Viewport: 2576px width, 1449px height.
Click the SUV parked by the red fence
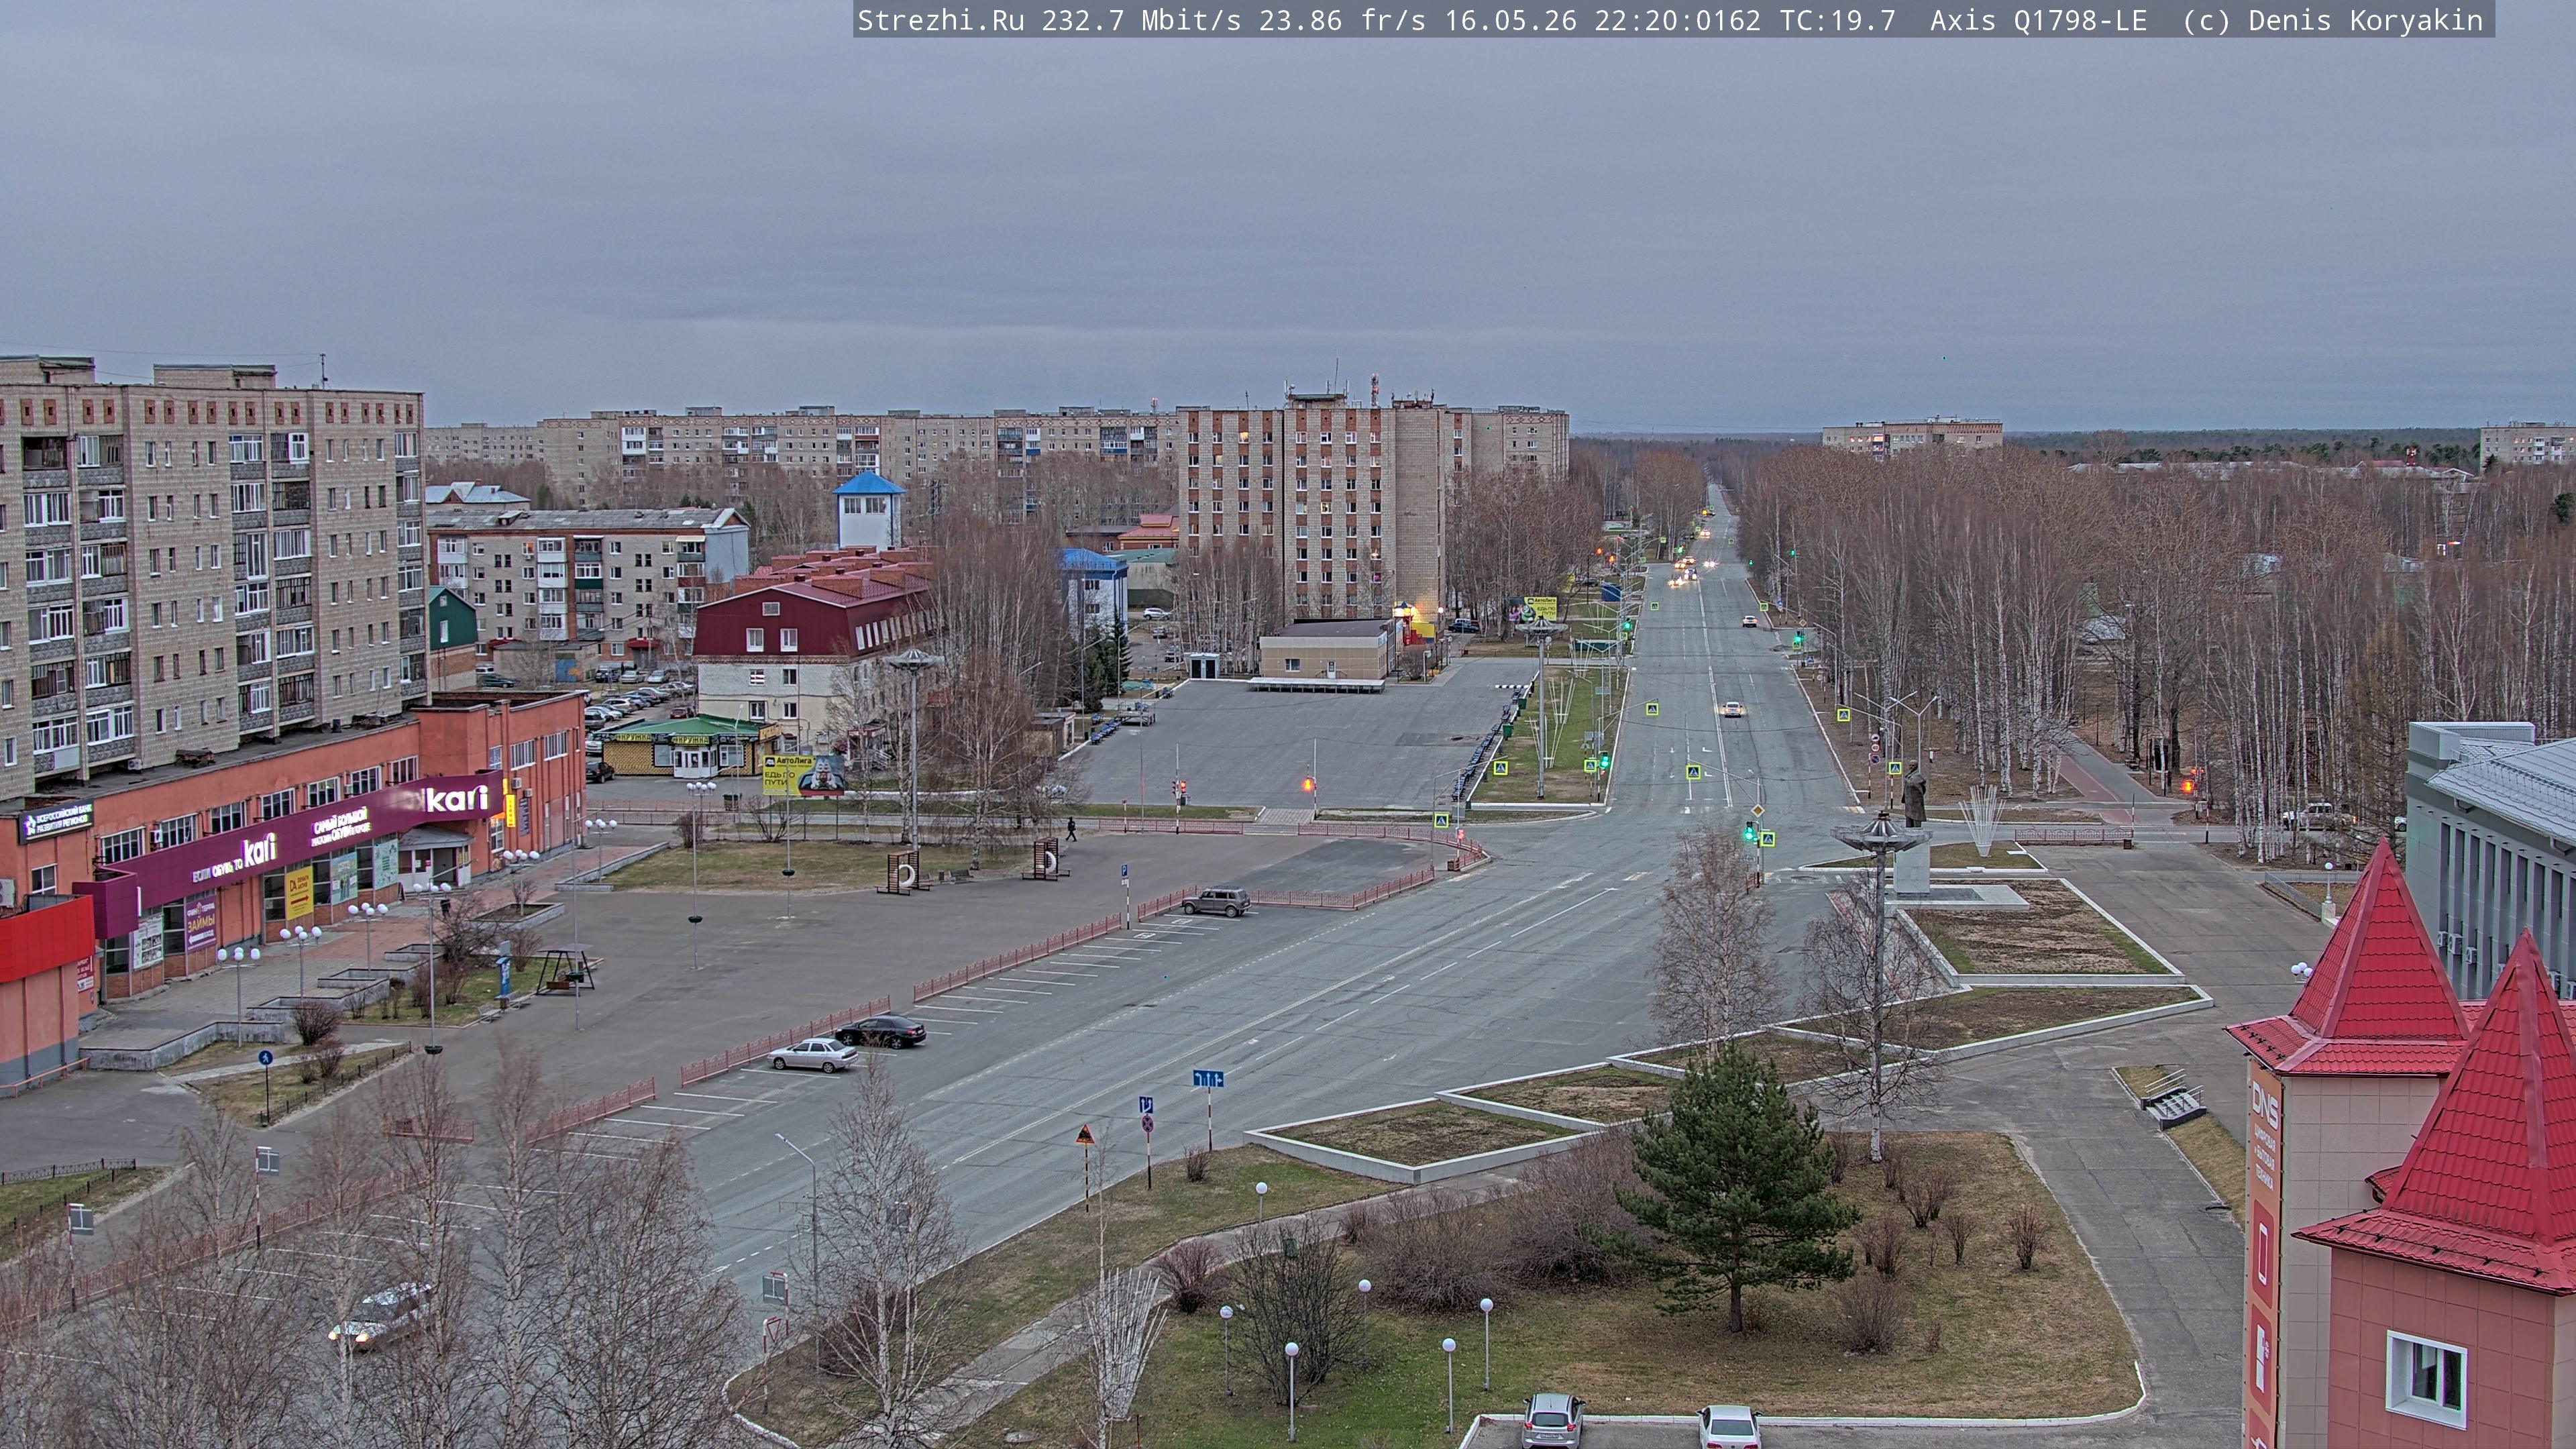tap(1216, 901)
